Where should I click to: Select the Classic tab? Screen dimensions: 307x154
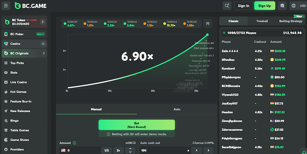coord(234,21)
